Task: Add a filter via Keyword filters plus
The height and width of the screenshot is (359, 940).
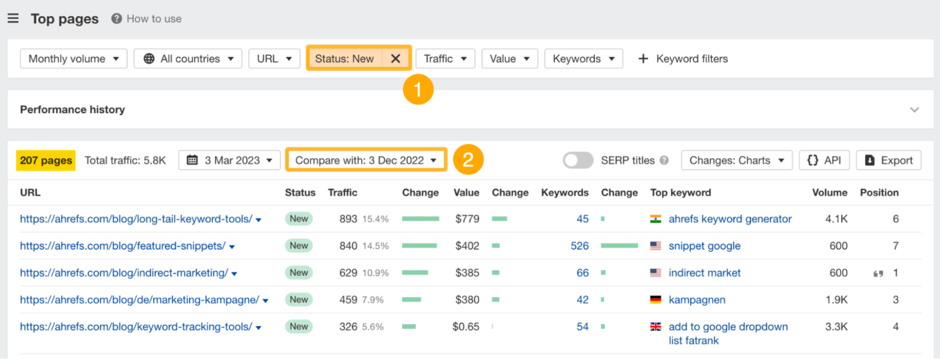Action: pos(643,58)
